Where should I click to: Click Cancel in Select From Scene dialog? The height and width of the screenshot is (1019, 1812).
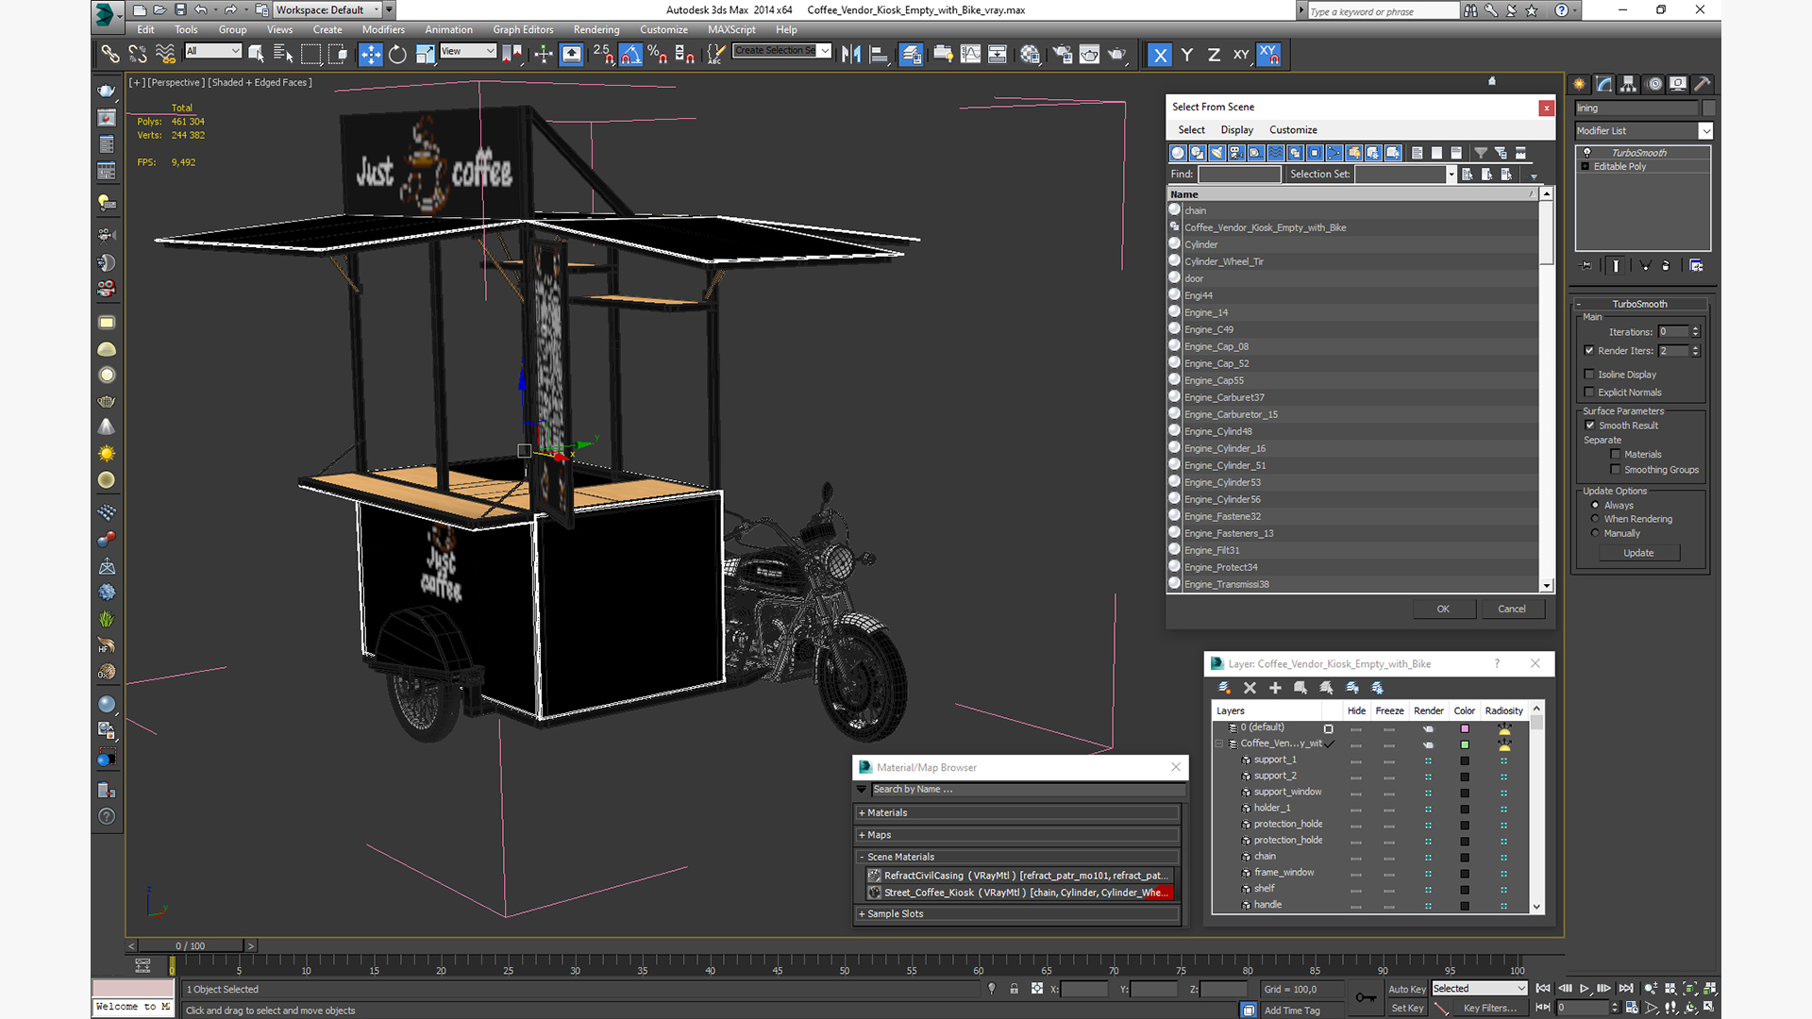pos(1512,610)
